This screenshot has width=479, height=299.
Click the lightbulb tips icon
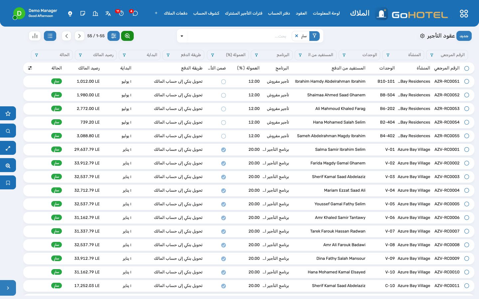pyautogui.click(x=70, y=14)
